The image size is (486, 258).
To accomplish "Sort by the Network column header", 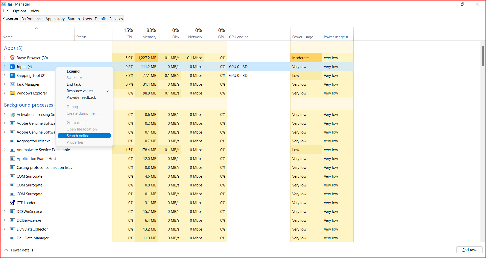I will click(x=193, y=34).
